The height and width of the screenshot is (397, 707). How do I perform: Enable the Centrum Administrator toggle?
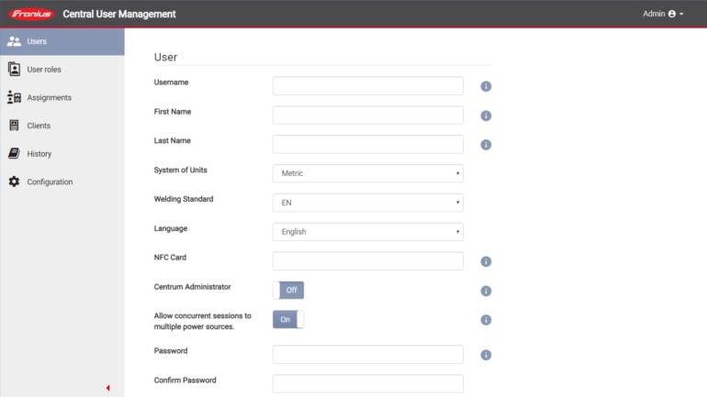click(x=288, y=290)
